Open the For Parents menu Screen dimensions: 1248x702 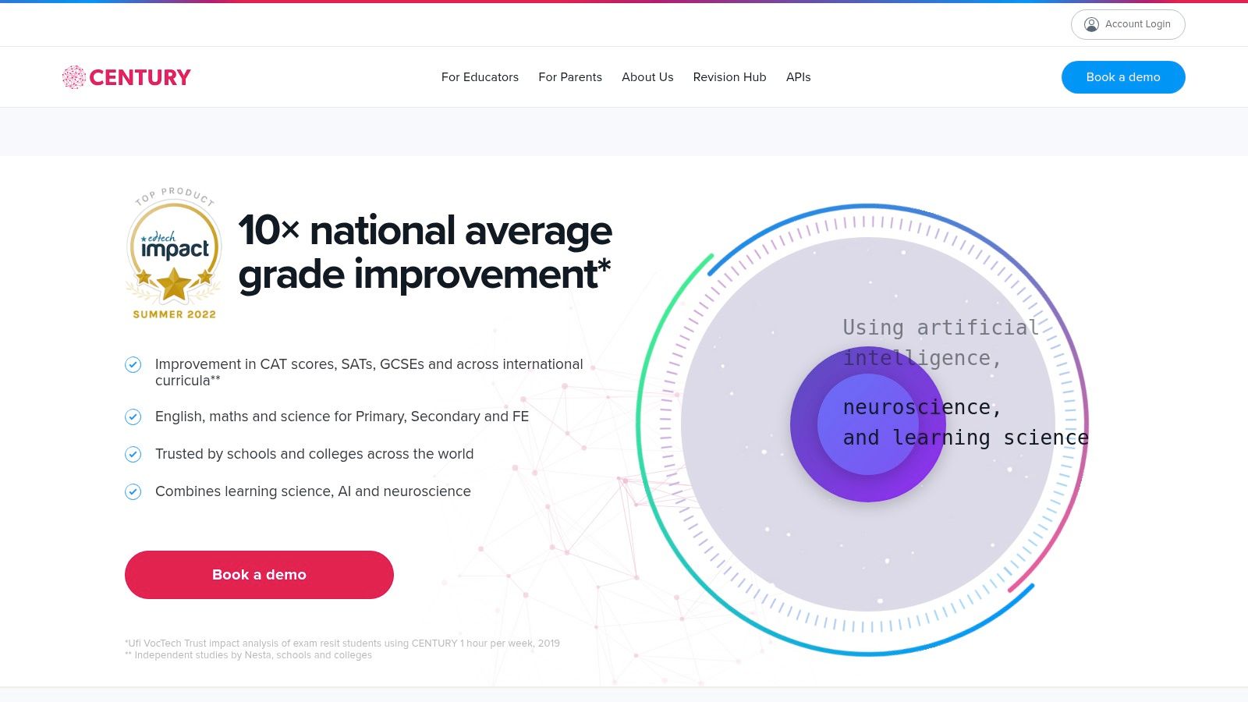coord(570,77)
